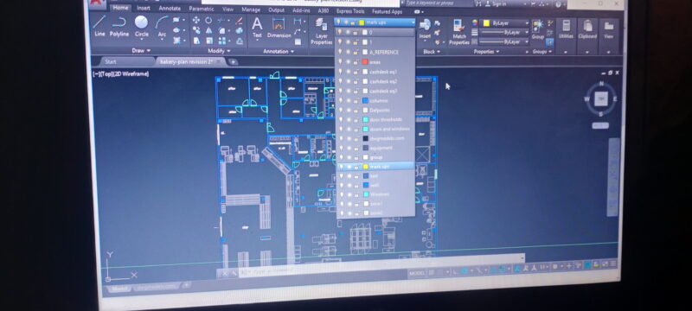Viewport: 692px width, 311px height.
Task: Toggle lightbulb on layer 0
Action: coord(340,32)
